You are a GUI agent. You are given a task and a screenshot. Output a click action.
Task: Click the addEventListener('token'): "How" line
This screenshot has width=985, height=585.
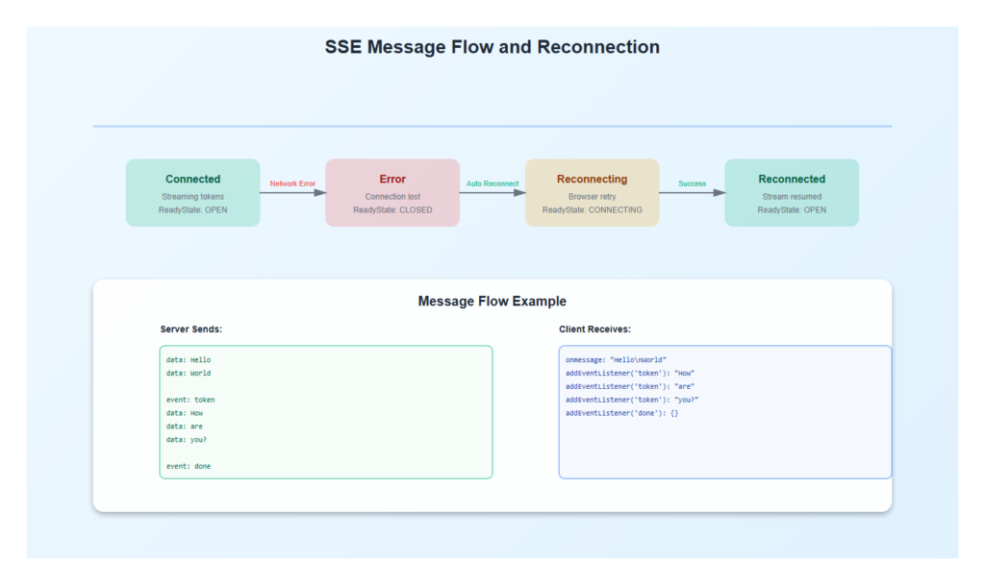(629, 374)
